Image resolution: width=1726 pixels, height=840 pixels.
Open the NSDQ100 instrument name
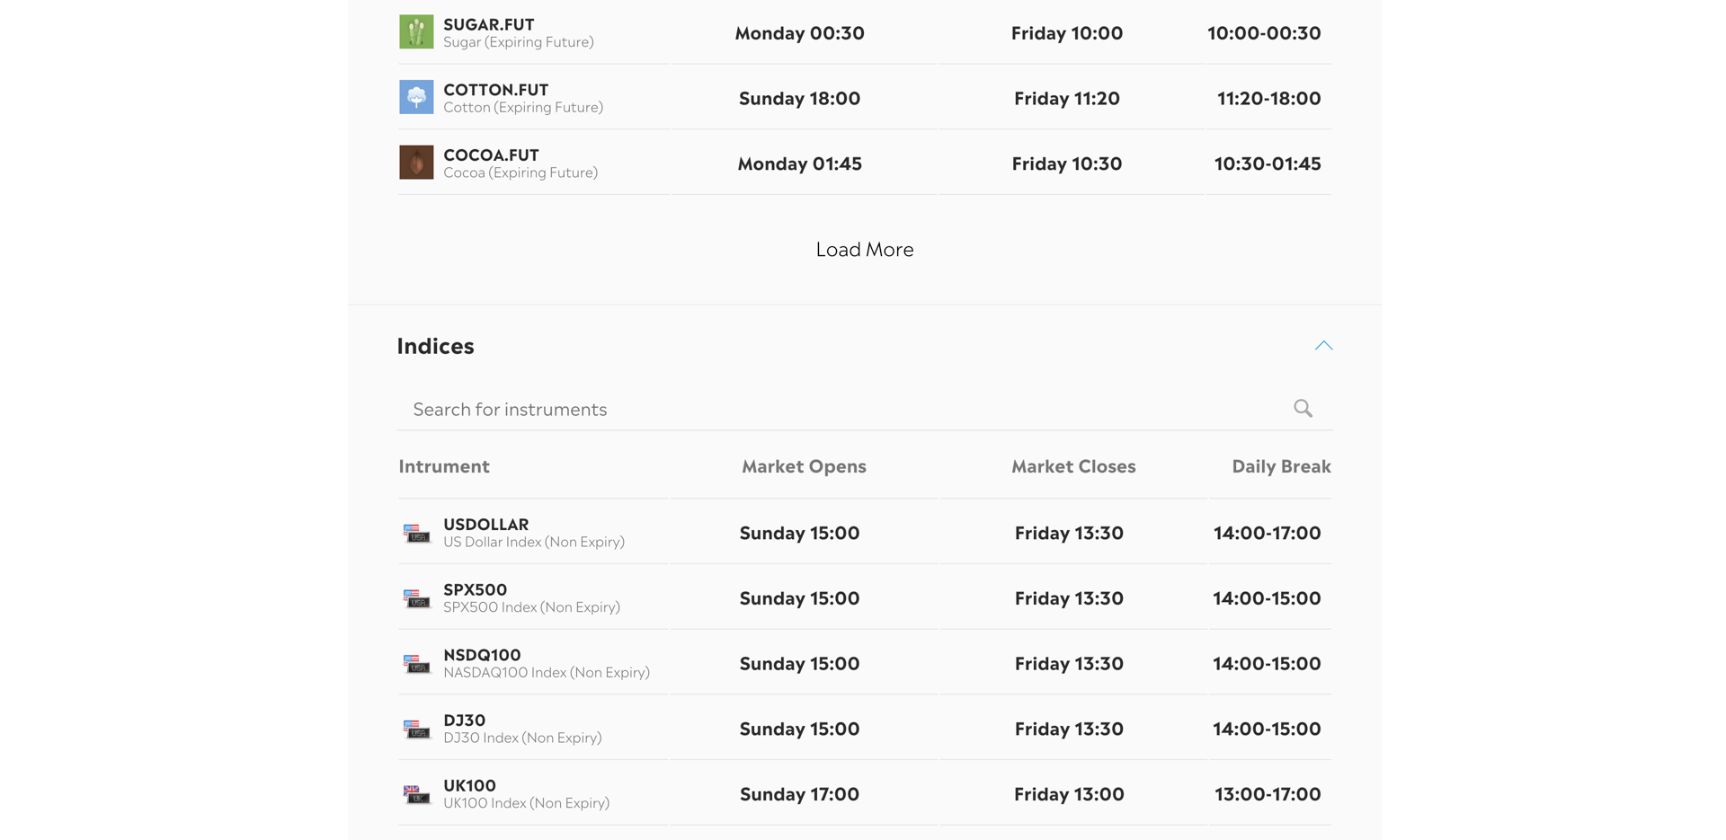point(482,655)
